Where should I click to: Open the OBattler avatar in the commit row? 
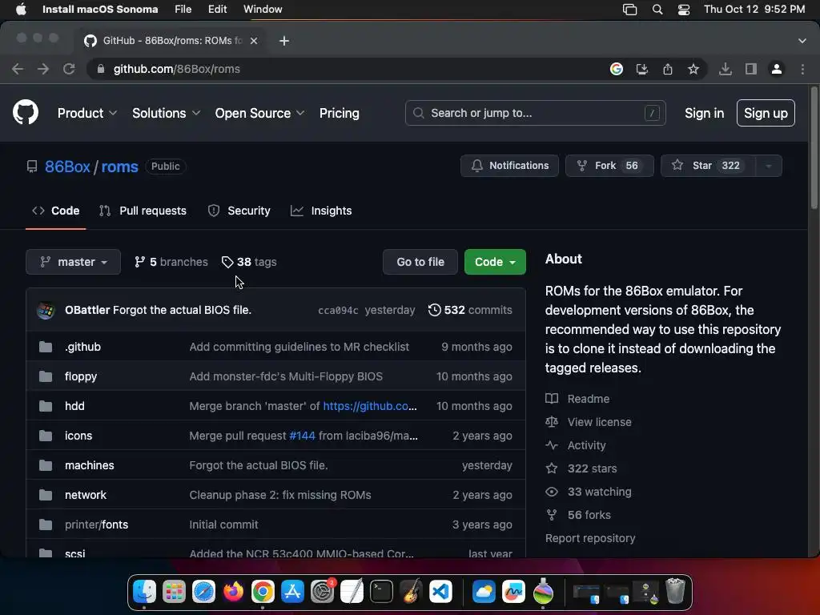(46, 310)
